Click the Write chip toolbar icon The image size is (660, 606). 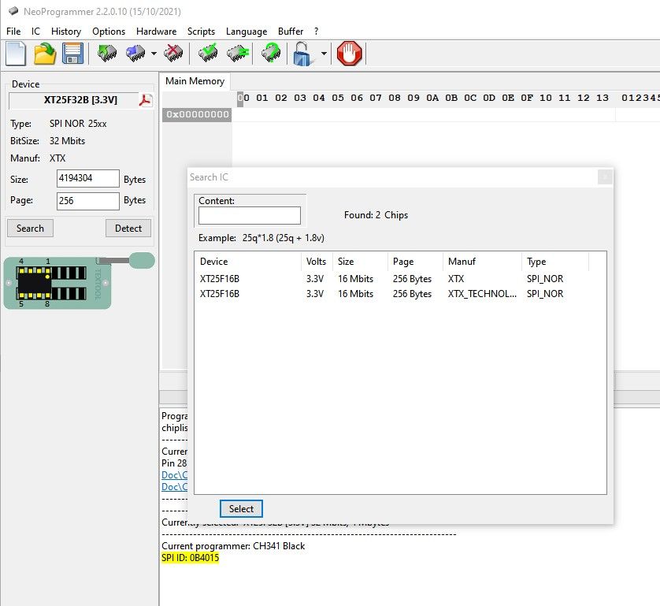(x=135, y=54)
